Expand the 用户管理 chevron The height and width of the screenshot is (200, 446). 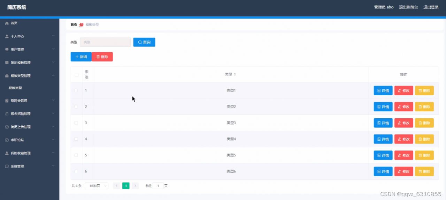[x=53, y=49]
